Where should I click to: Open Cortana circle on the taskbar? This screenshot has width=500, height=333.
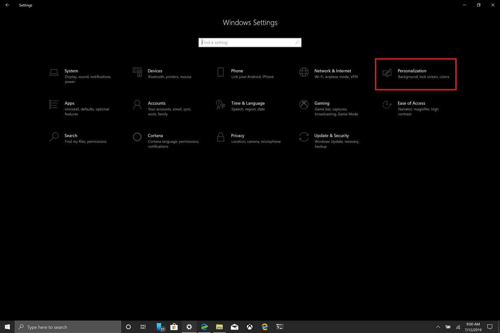coord(128,326)
